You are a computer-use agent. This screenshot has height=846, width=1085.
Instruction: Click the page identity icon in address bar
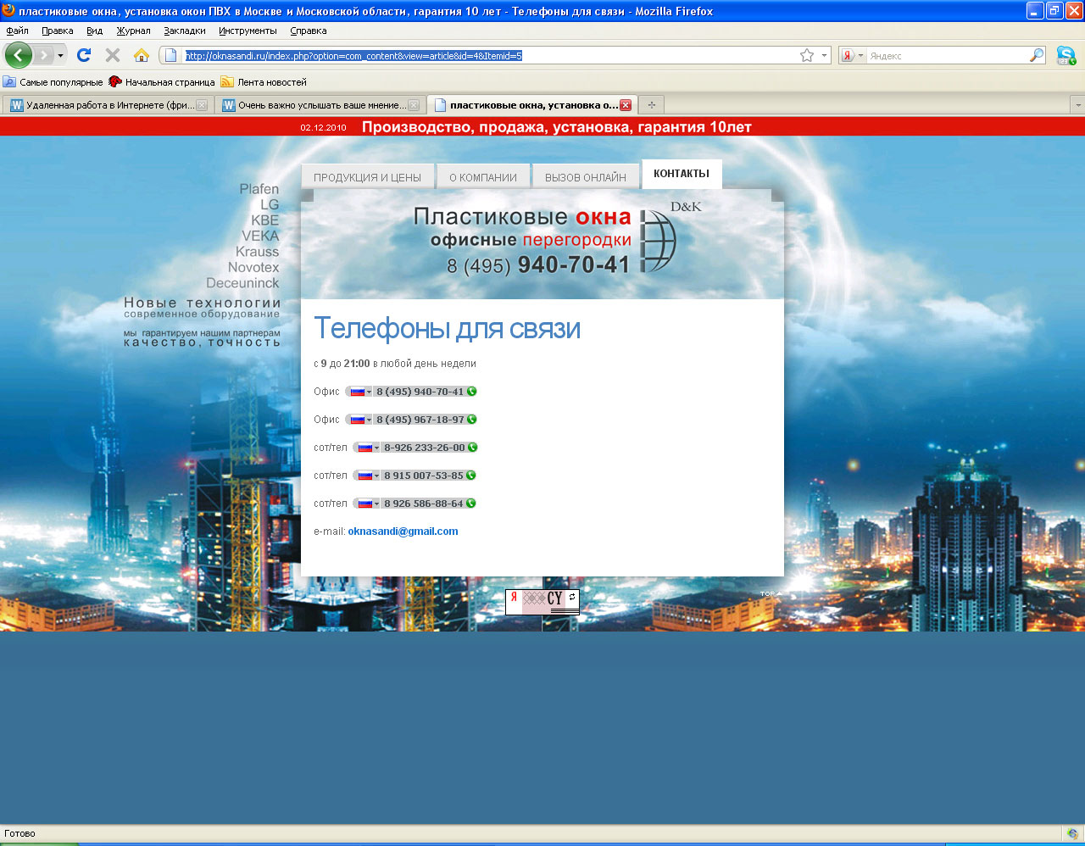(170, 55)
